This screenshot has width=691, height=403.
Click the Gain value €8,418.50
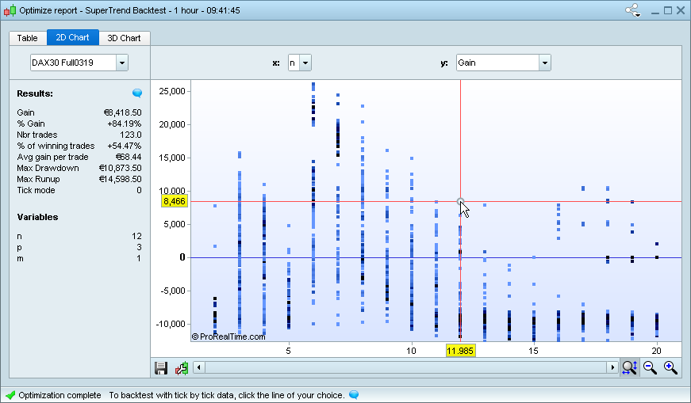point(122,112)
